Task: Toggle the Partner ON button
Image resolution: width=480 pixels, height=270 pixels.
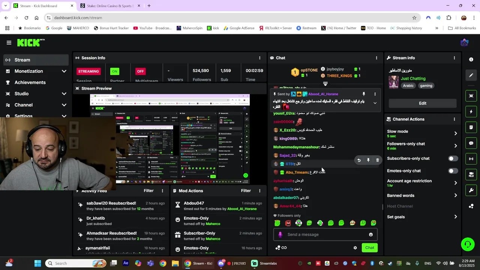Action: click(114, 71)
